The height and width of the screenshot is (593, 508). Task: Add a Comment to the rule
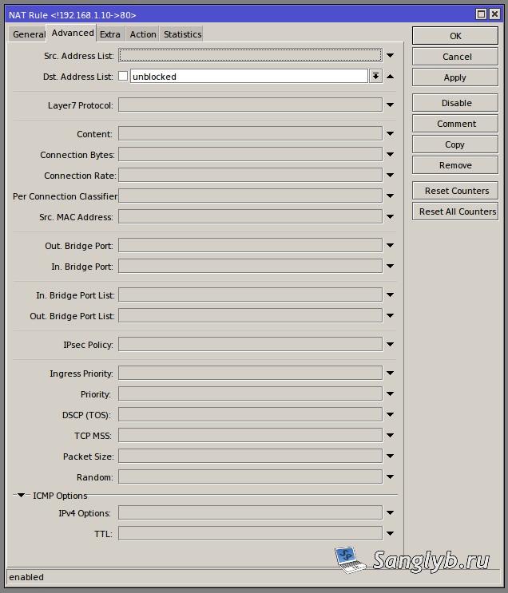click(455, 124)
